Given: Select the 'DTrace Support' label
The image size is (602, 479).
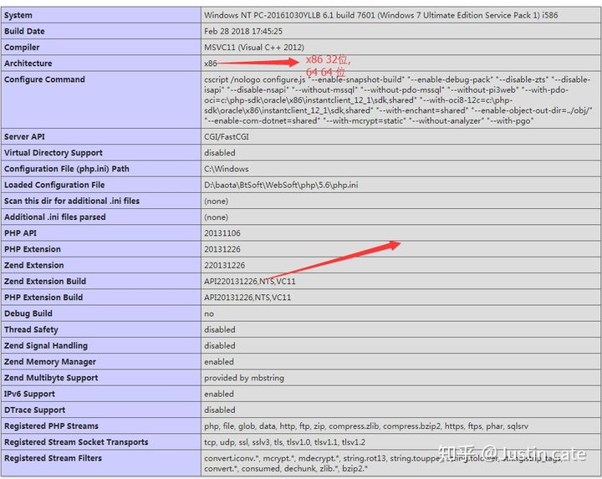Looking at the screenshot, I should click(x=34, y=410).
